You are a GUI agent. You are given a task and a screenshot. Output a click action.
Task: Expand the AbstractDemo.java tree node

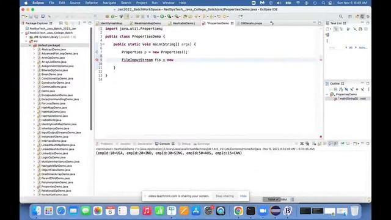pyautogui.click(x=34, y=50)
